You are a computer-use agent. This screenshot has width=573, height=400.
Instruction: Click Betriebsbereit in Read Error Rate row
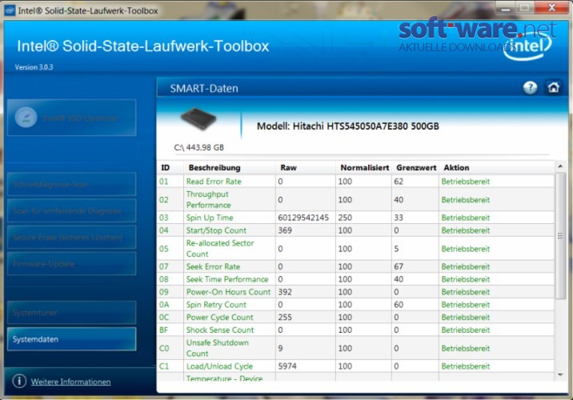pos(465,182)
